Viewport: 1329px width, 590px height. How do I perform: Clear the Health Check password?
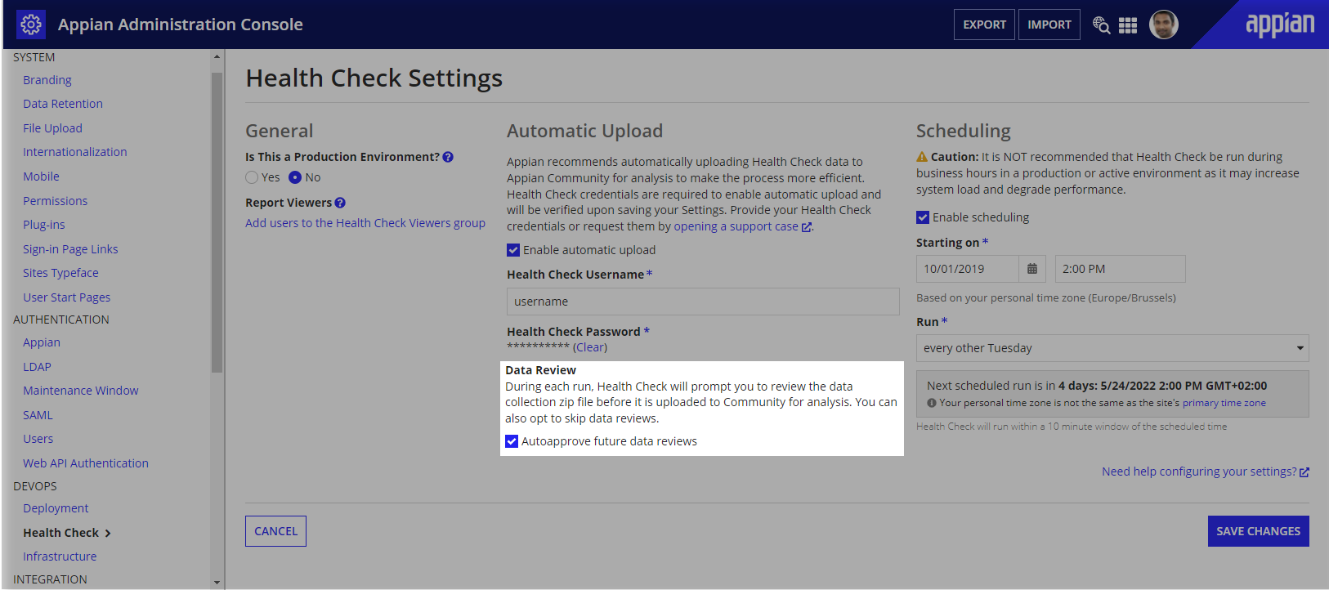[x=590, y=347]
